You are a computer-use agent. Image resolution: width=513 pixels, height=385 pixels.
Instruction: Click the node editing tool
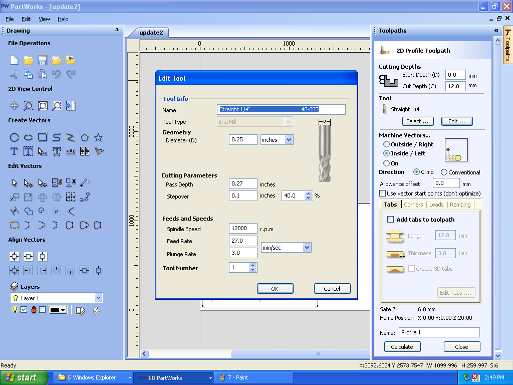pyautogui.click(x=28, y=182)
